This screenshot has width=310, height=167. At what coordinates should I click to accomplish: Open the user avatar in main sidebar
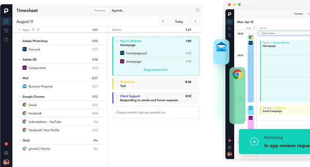[x=6, y=162]
